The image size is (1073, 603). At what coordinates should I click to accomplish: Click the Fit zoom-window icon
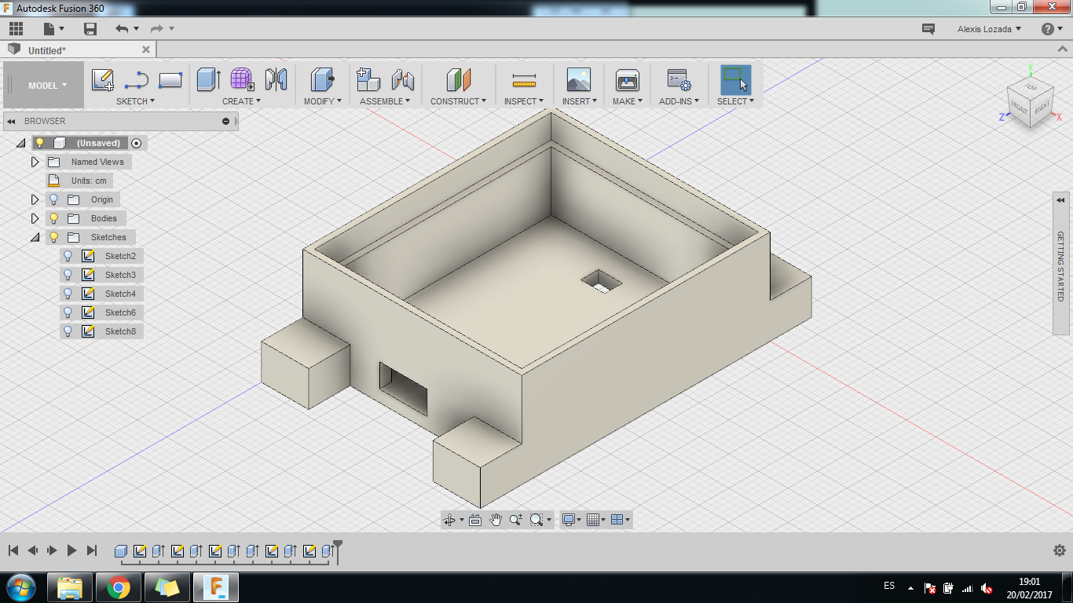[x=536, y=520]
